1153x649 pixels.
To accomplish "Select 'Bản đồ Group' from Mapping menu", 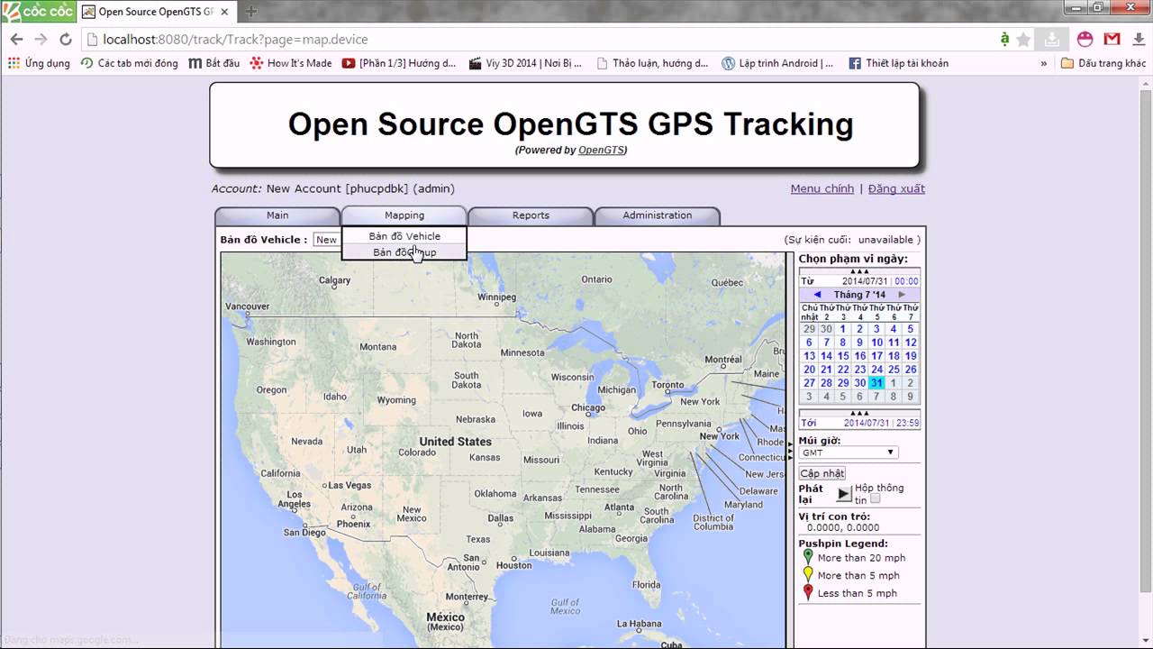I will click(404, 252).
